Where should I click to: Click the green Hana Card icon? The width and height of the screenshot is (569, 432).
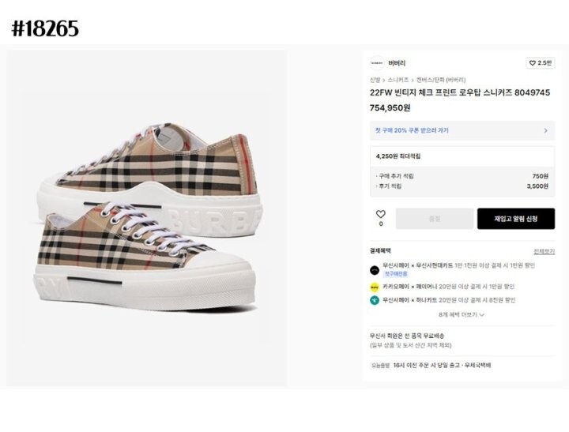tap(374, 300)
